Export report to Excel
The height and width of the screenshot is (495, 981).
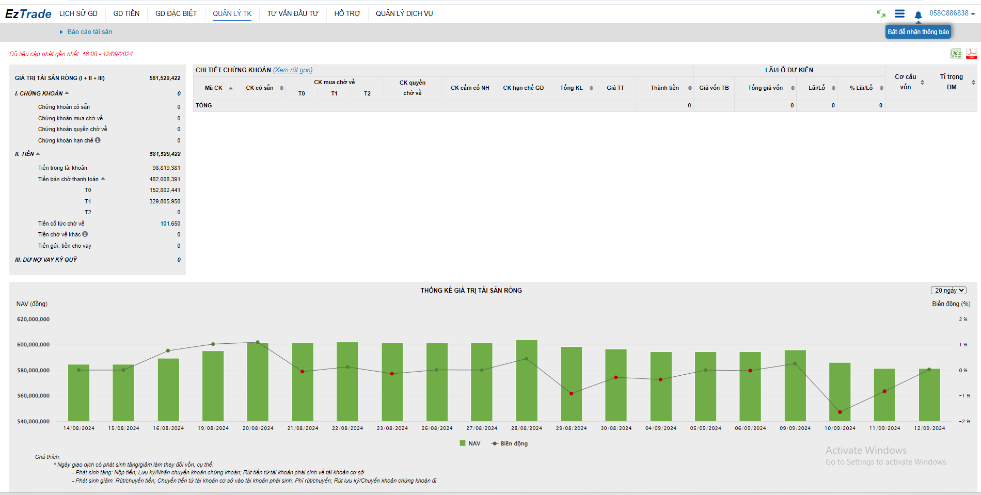point(956,54)
